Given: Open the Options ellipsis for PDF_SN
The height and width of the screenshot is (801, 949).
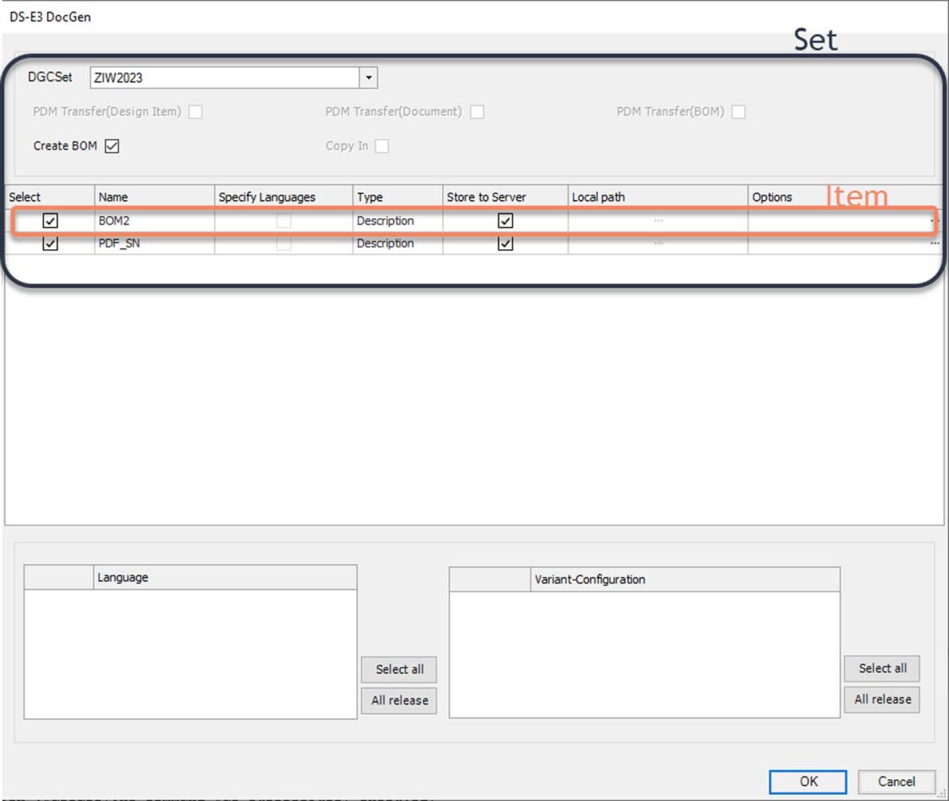Looking at the screenshot, I should pyautogui.click(x=936, y=244).
